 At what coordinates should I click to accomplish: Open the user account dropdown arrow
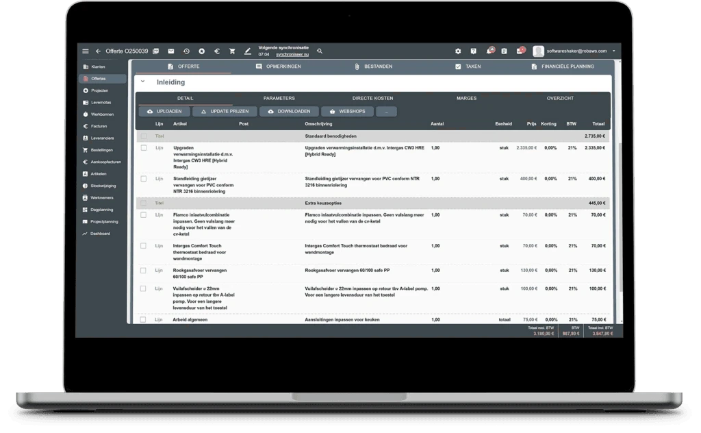[614, 51]
